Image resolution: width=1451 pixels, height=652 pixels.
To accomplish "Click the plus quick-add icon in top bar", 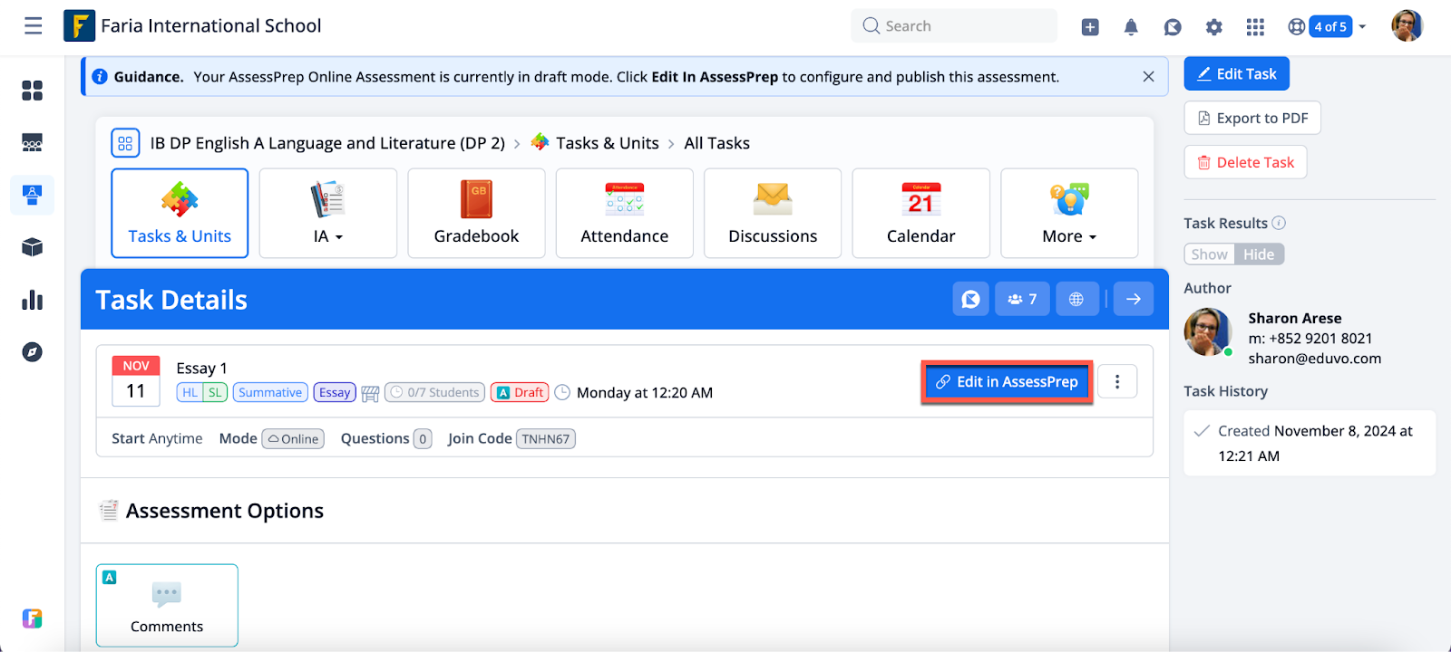I will pos(1090,27).
